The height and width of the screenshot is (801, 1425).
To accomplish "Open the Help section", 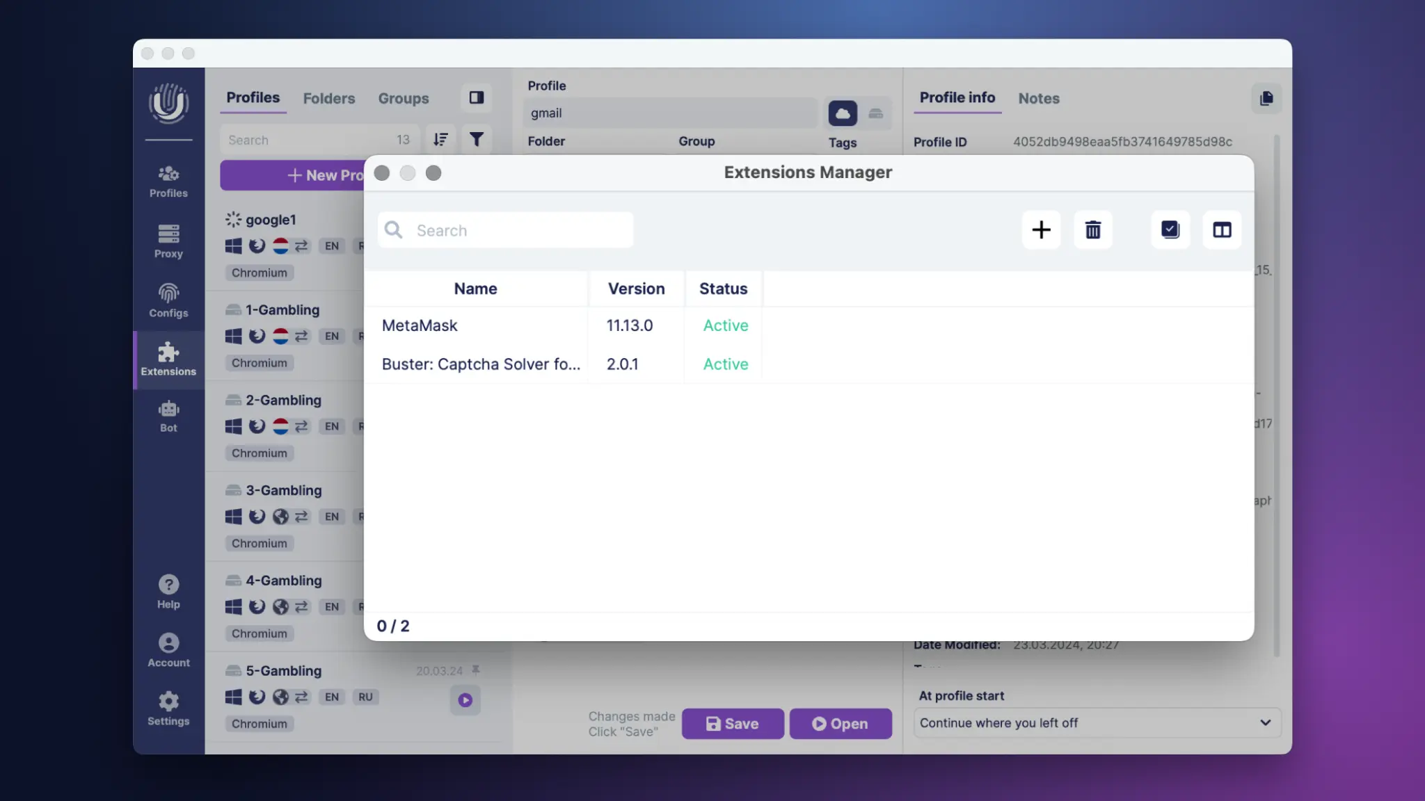I will pos(168,592).
